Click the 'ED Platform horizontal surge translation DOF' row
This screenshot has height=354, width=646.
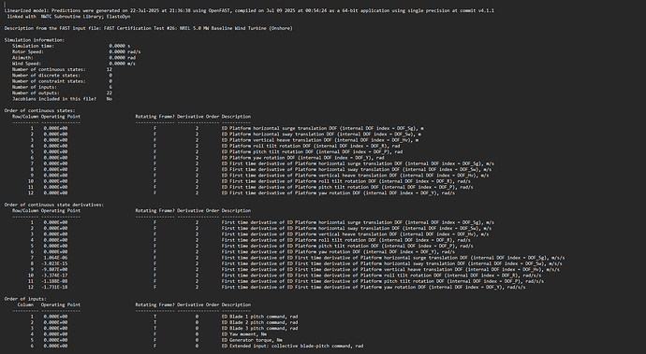coord(226,128)
